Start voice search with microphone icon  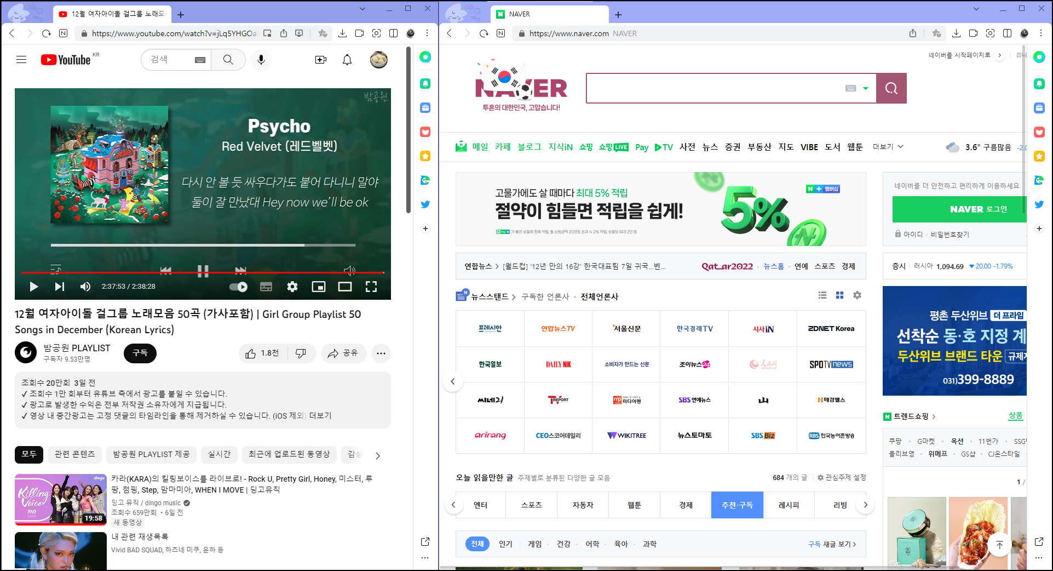point(261,60)
